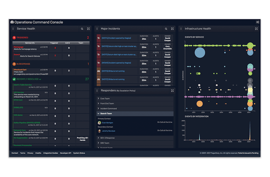Grab the Major Incidents drag handle
The height and width of the screenshot is (177, 270).
pos(97,29)
